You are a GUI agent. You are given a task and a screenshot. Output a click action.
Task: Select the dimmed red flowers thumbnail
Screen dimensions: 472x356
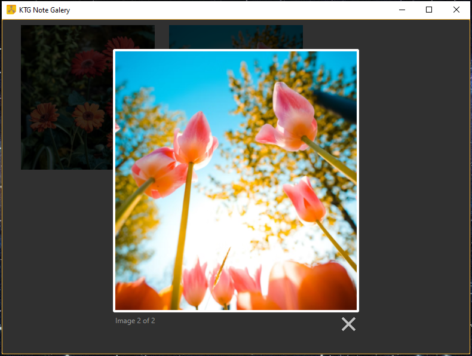[x=66, y=96]
